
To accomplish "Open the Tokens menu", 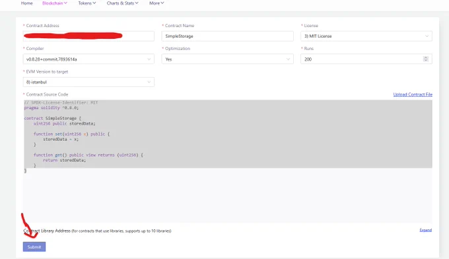I will [x=86, y=3].
